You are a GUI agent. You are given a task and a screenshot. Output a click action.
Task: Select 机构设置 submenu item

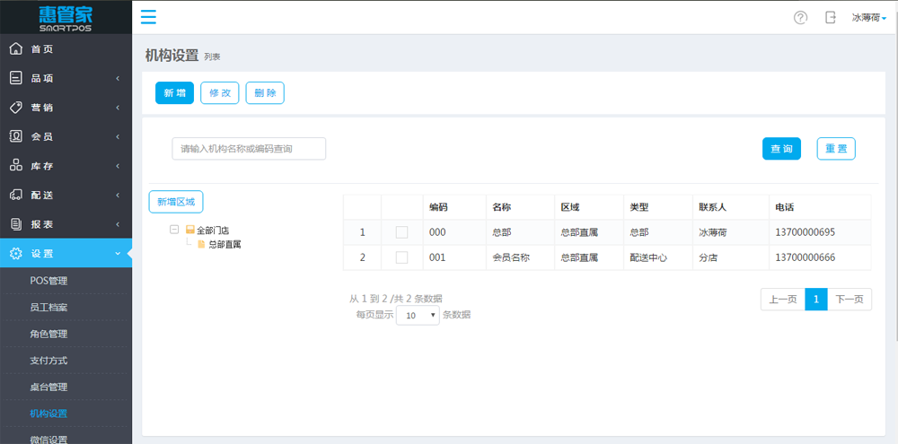click(x=48, y=414)
